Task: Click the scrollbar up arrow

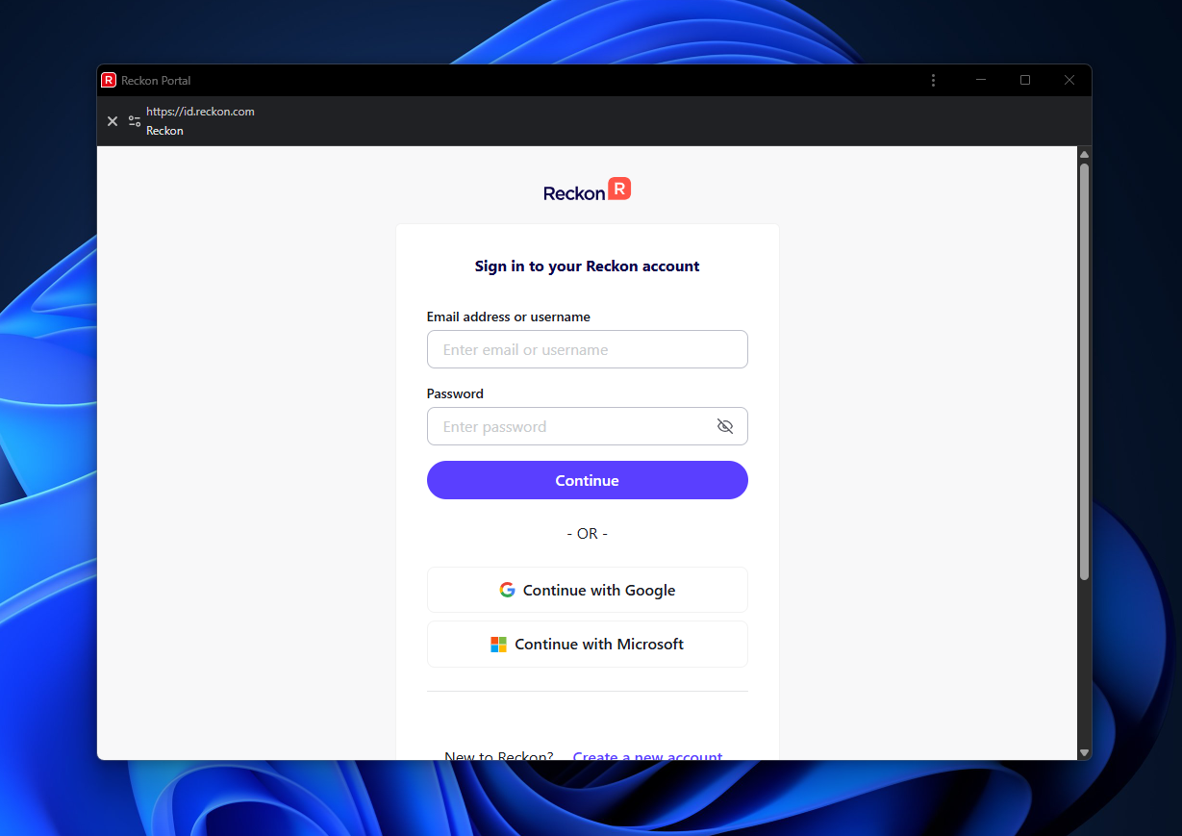Action: 1085,154
